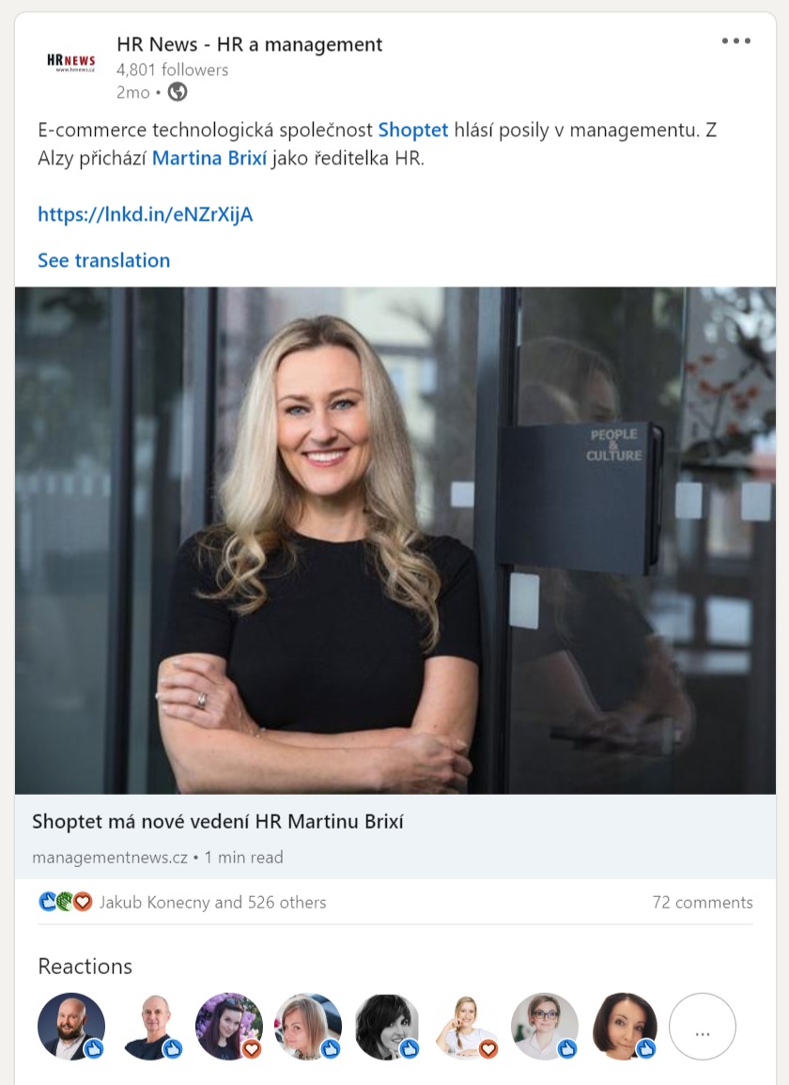
Task: Open glasses-wearing woman's reaction avatar
Action: [x=545, y=1026]
